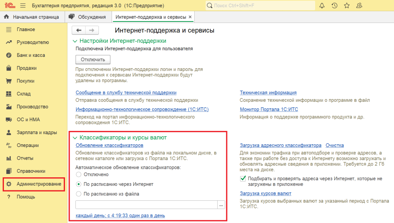Open the history clock icon

[334, 6]
